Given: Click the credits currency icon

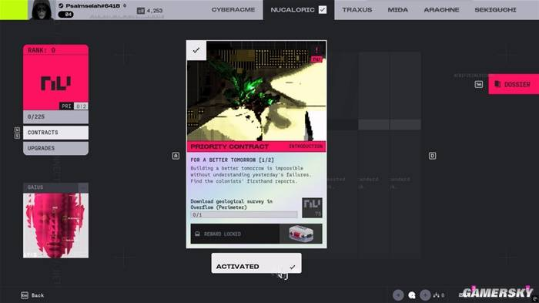Looking at the screenshot, I should (141, 11).
